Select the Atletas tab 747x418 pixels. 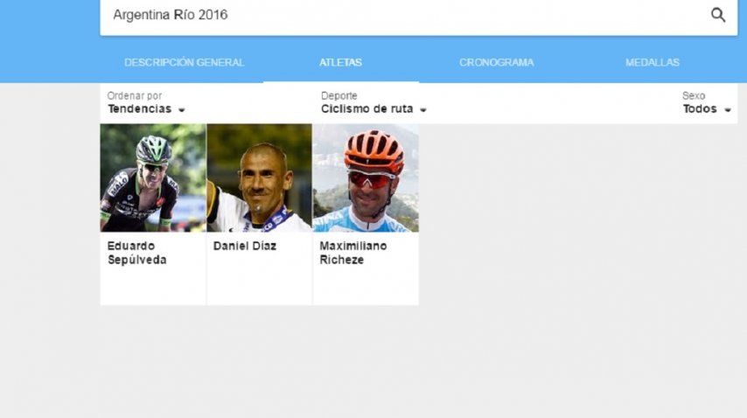coord(340,62)
